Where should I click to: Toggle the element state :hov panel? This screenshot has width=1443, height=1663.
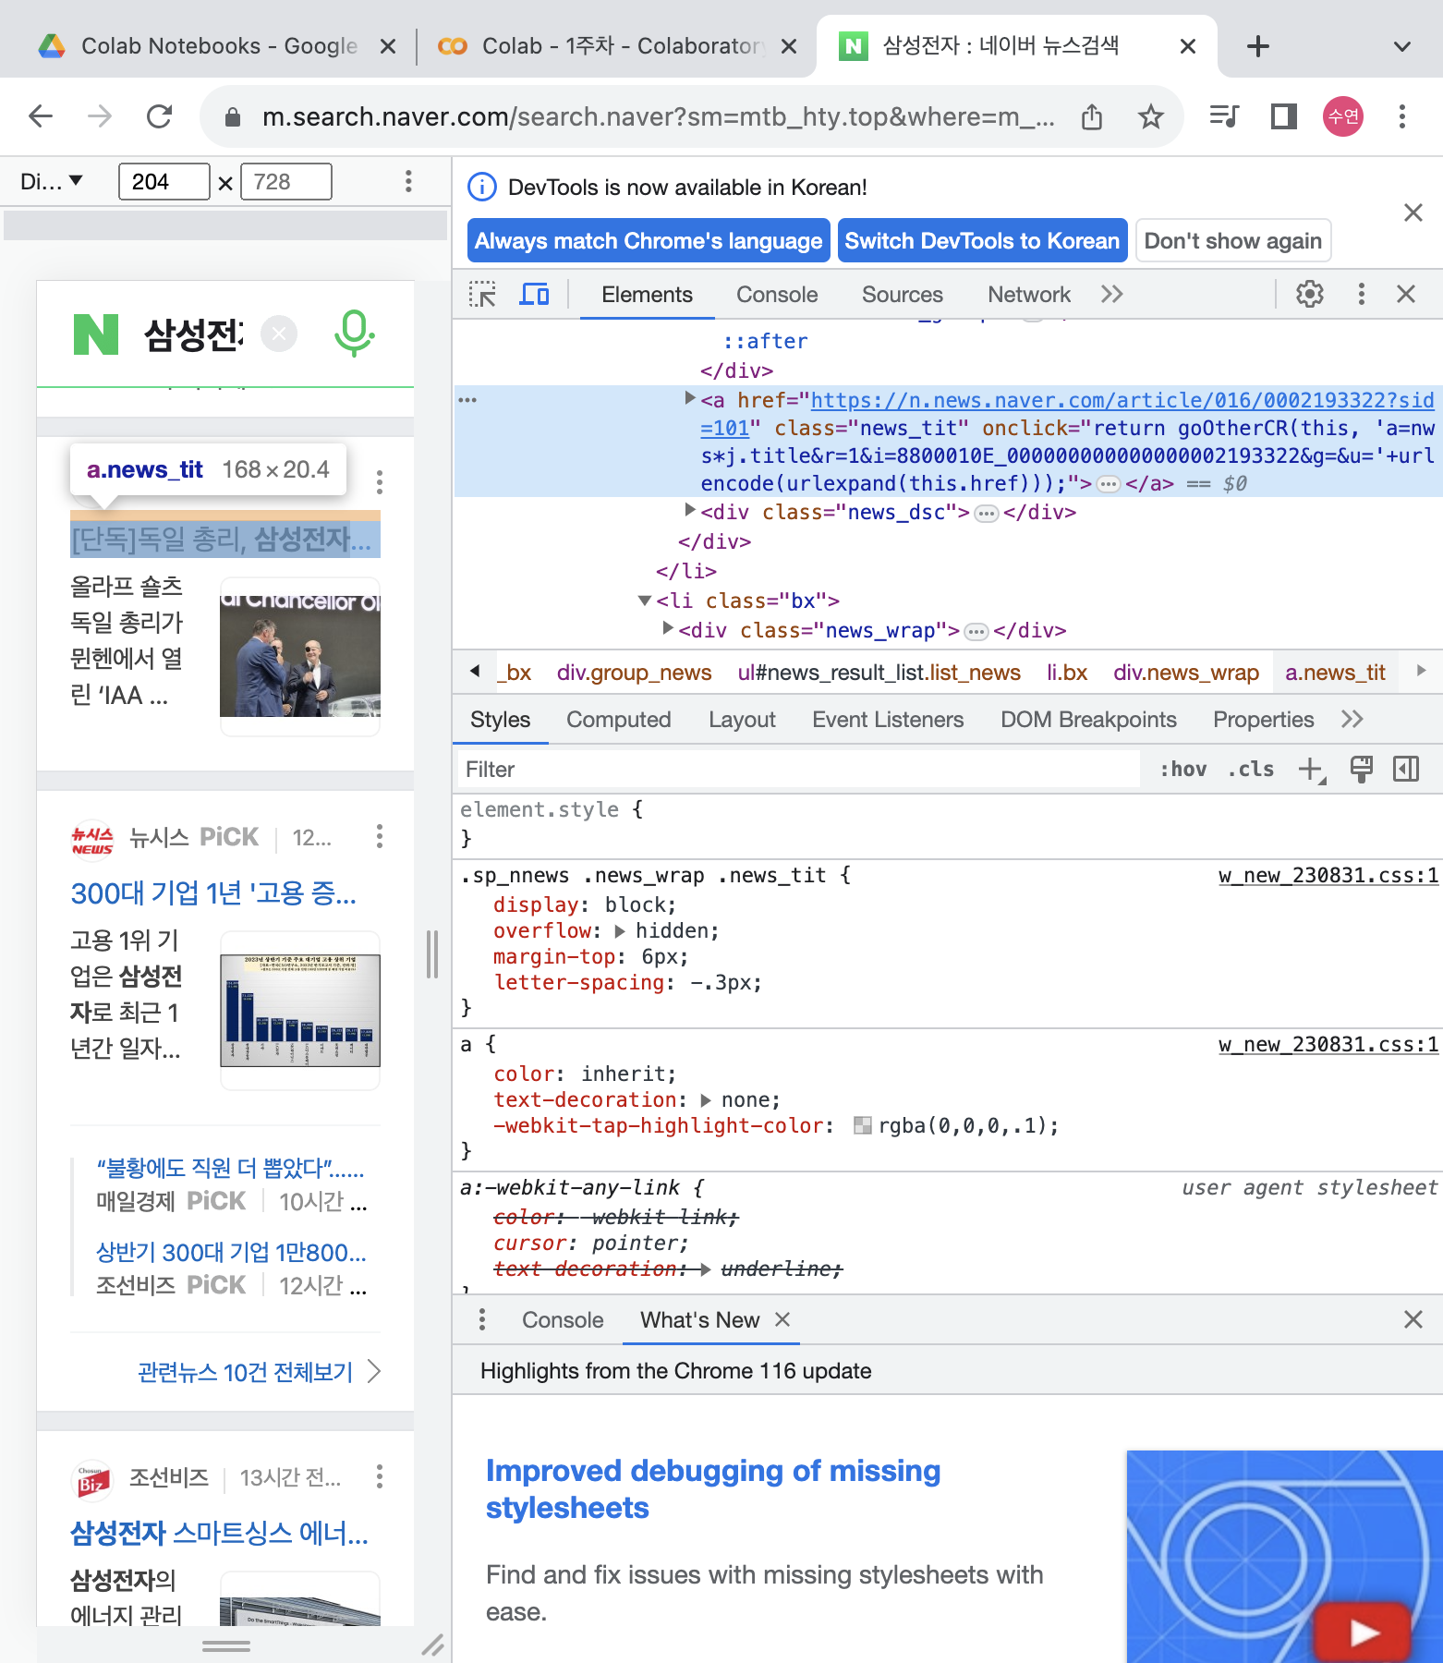pyautogui.click(x=1183, y=770)
